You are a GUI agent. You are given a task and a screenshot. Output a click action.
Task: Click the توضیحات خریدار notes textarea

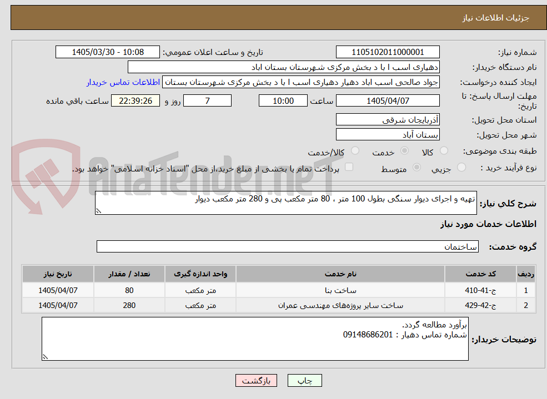coord(255,339)
